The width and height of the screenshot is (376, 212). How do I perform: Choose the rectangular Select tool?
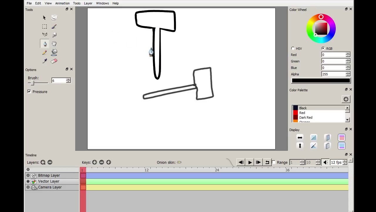(44, 26)
